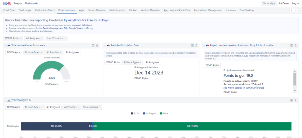Open the Forecast and Management dashboard tab
The height and width of the screenshot is (138, 302).
click(208, 10)
